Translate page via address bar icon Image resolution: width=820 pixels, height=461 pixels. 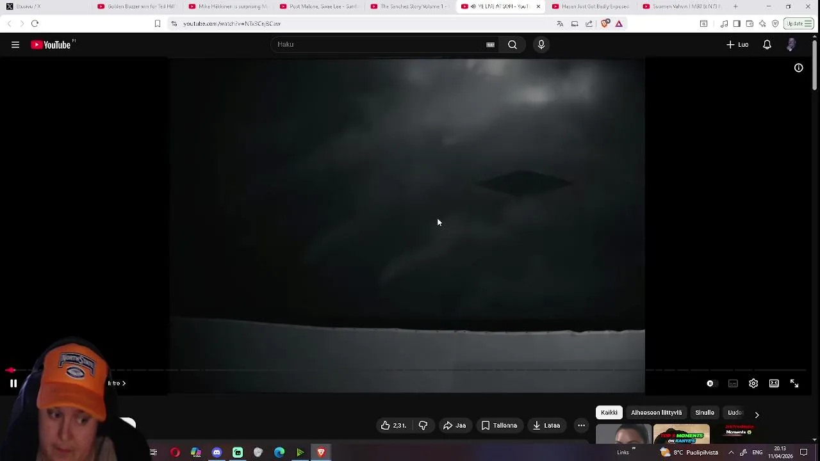(x=560, y=24)
